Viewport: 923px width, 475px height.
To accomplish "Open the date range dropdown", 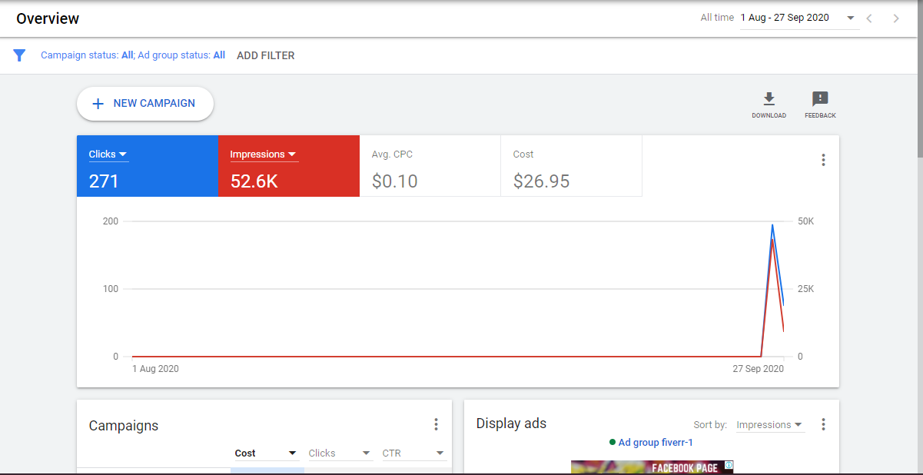I will click(850, 18).
